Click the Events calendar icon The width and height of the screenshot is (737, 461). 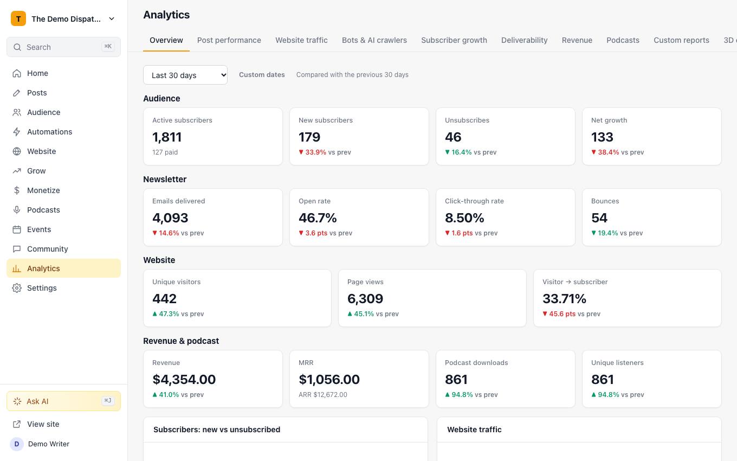pyautogui.click(x=17, y=229)
